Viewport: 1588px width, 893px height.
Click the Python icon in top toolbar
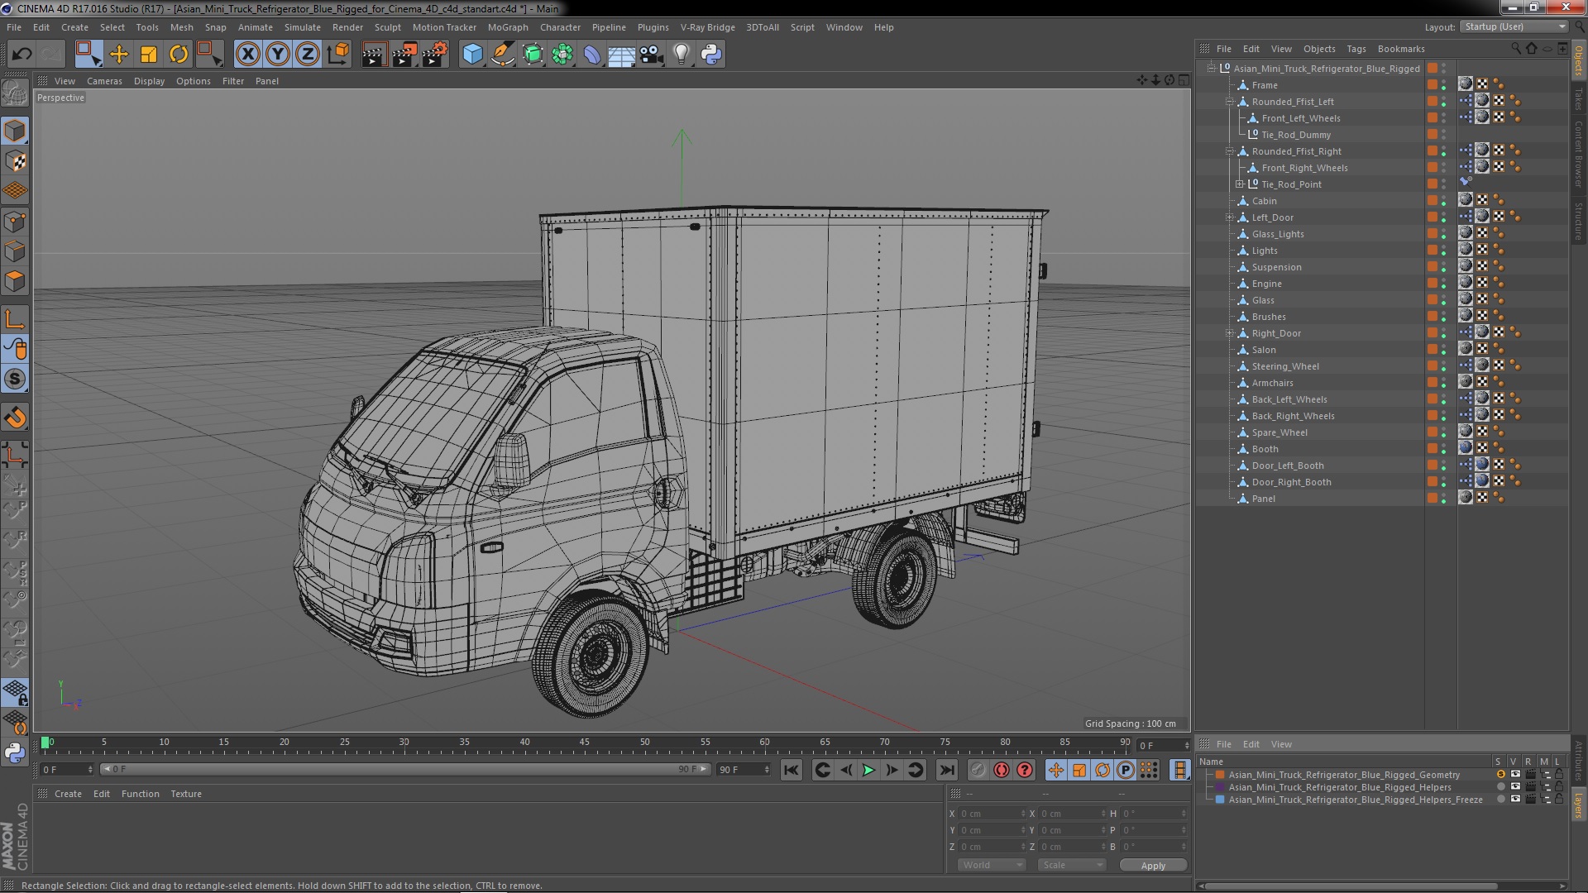click(711, 55)
